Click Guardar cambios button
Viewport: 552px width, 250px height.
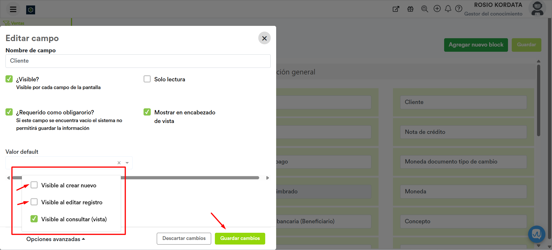coord(240,239)
